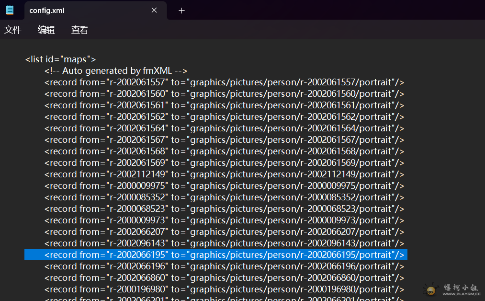This screenshot has height=301, width=485.
Task: Open the 查看 menu
Action: coord(80,30)
